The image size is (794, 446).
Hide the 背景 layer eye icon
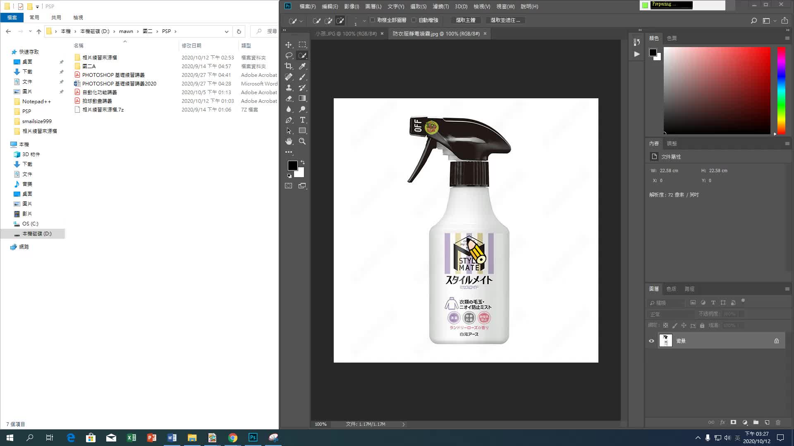coord(651,341)
